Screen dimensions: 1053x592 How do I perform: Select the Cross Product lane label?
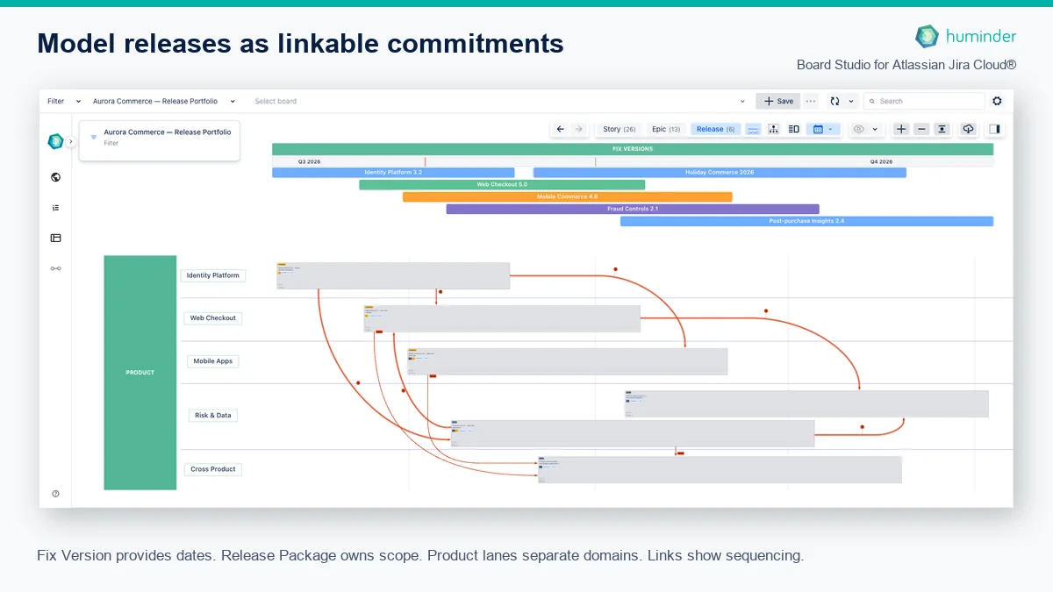(x=213, y=469)
